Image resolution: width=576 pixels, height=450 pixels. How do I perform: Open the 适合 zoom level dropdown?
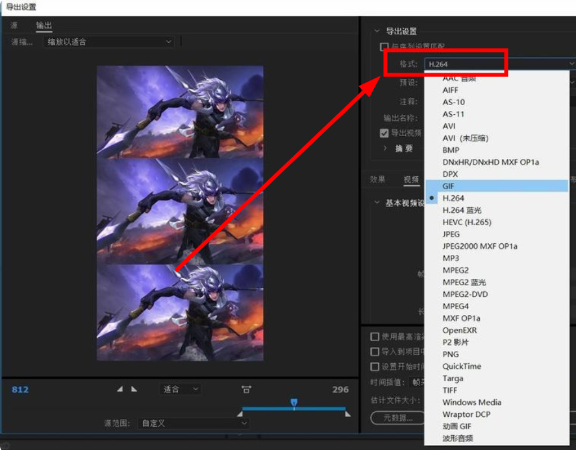[x=181, y=389]
